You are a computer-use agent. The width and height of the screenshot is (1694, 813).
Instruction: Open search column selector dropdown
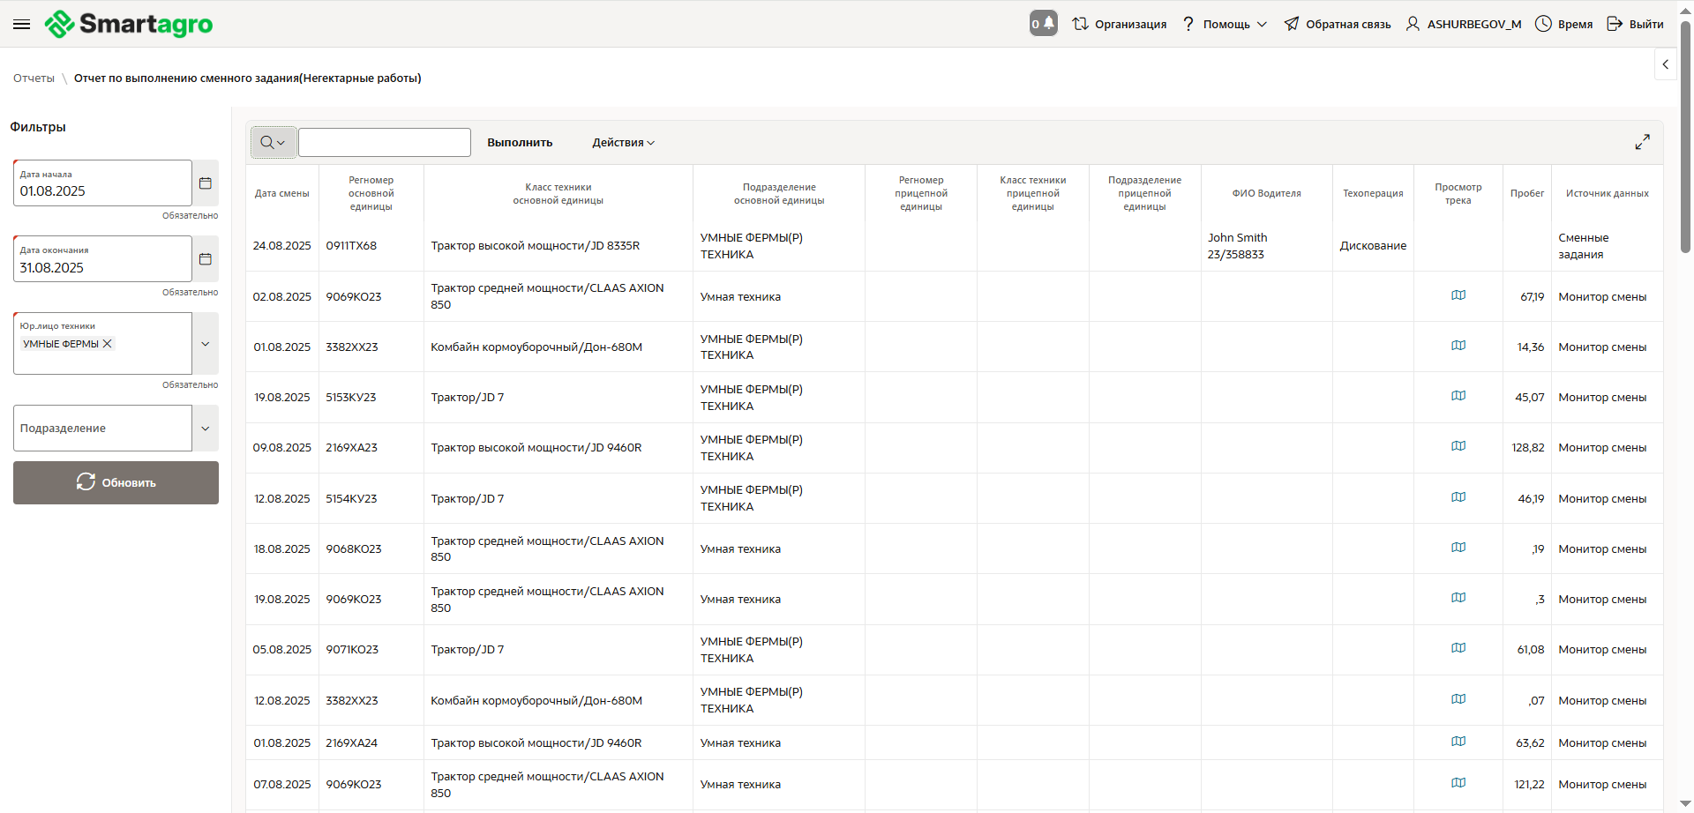click(273, 142)
